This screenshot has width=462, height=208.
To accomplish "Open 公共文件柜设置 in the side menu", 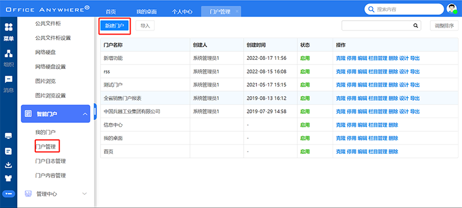I will (53, 38).
